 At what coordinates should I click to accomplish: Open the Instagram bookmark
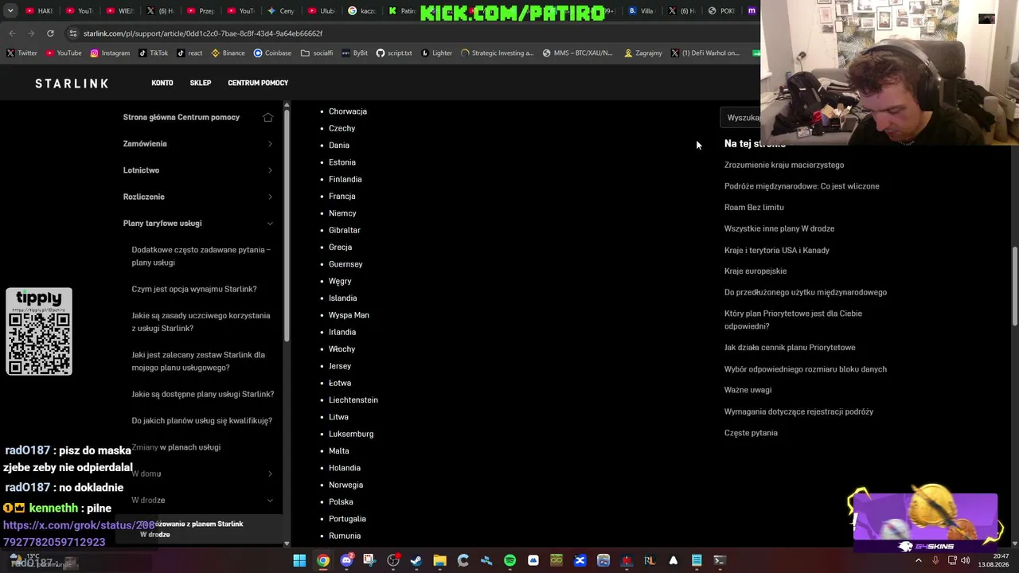click(x=110, y=53)
